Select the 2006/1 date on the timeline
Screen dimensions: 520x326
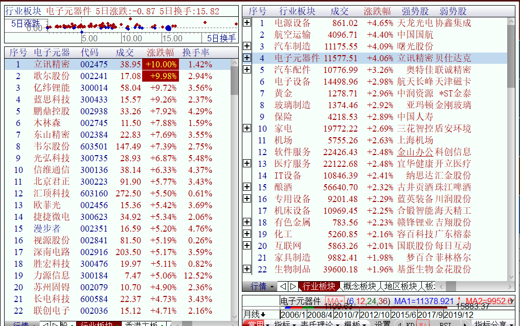point(293,315)
